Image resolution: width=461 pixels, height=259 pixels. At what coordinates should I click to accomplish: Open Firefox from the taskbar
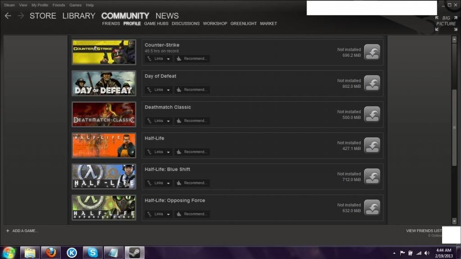51,253
